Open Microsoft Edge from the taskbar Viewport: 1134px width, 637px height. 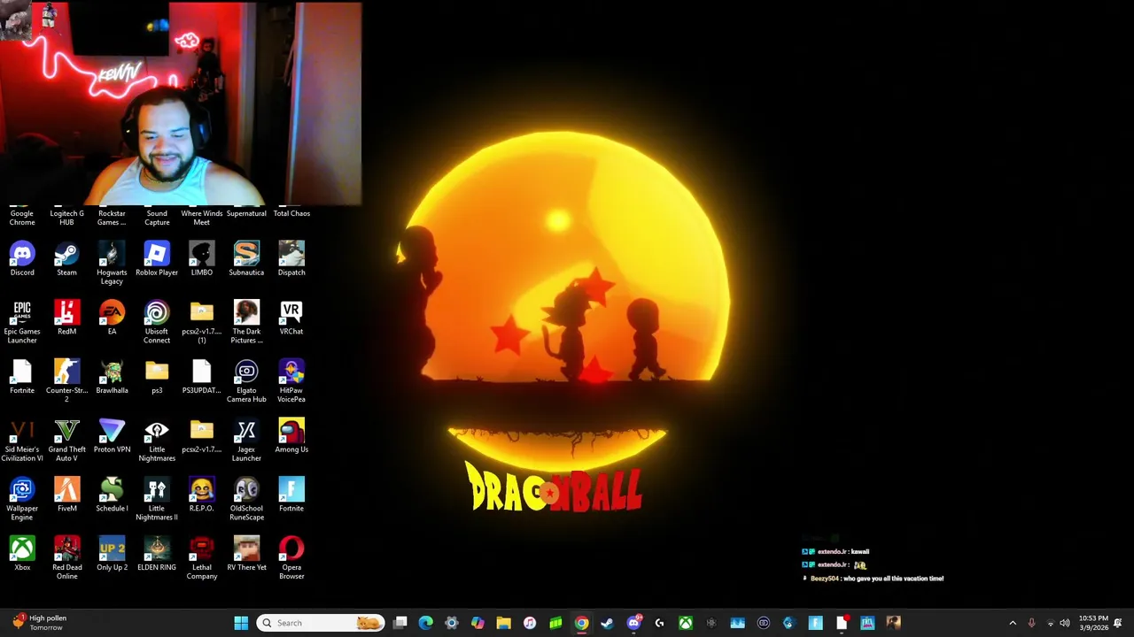(426, 623)
